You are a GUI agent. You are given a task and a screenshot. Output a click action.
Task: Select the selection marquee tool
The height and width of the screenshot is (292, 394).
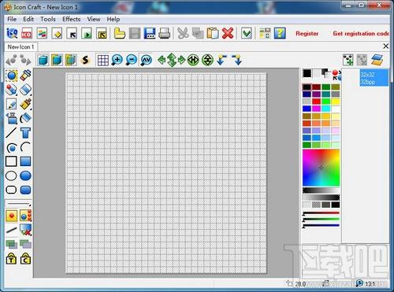click(12, 76)
